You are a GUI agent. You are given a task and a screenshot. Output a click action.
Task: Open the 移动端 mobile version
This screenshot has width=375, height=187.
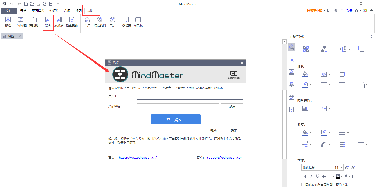(127, 22)
